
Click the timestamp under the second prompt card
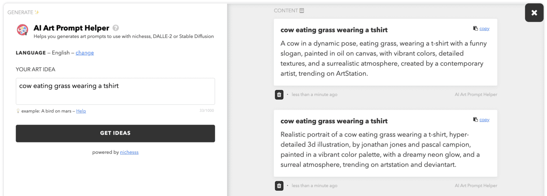click(314, 186)
